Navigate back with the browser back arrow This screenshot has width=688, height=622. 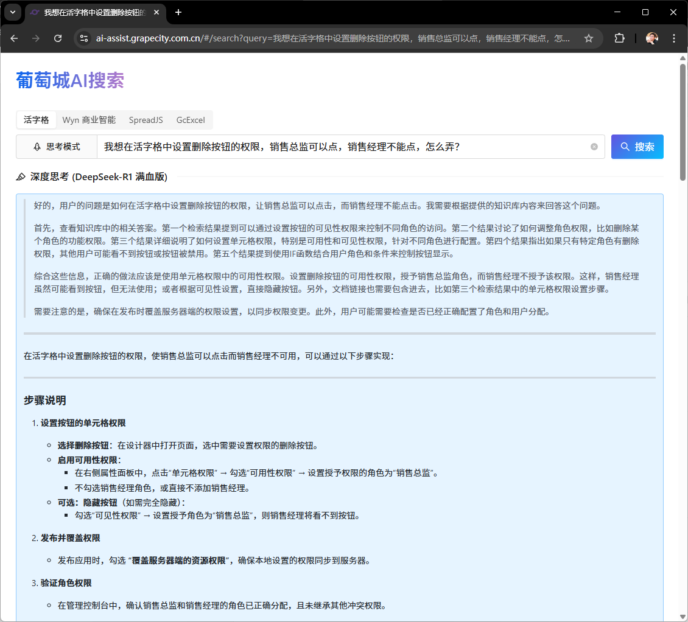click(x=14, y=38)
